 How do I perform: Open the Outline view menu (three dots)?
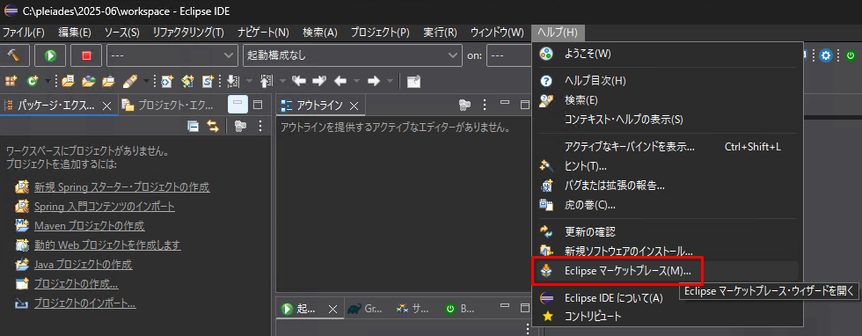(x=485, y=105)
